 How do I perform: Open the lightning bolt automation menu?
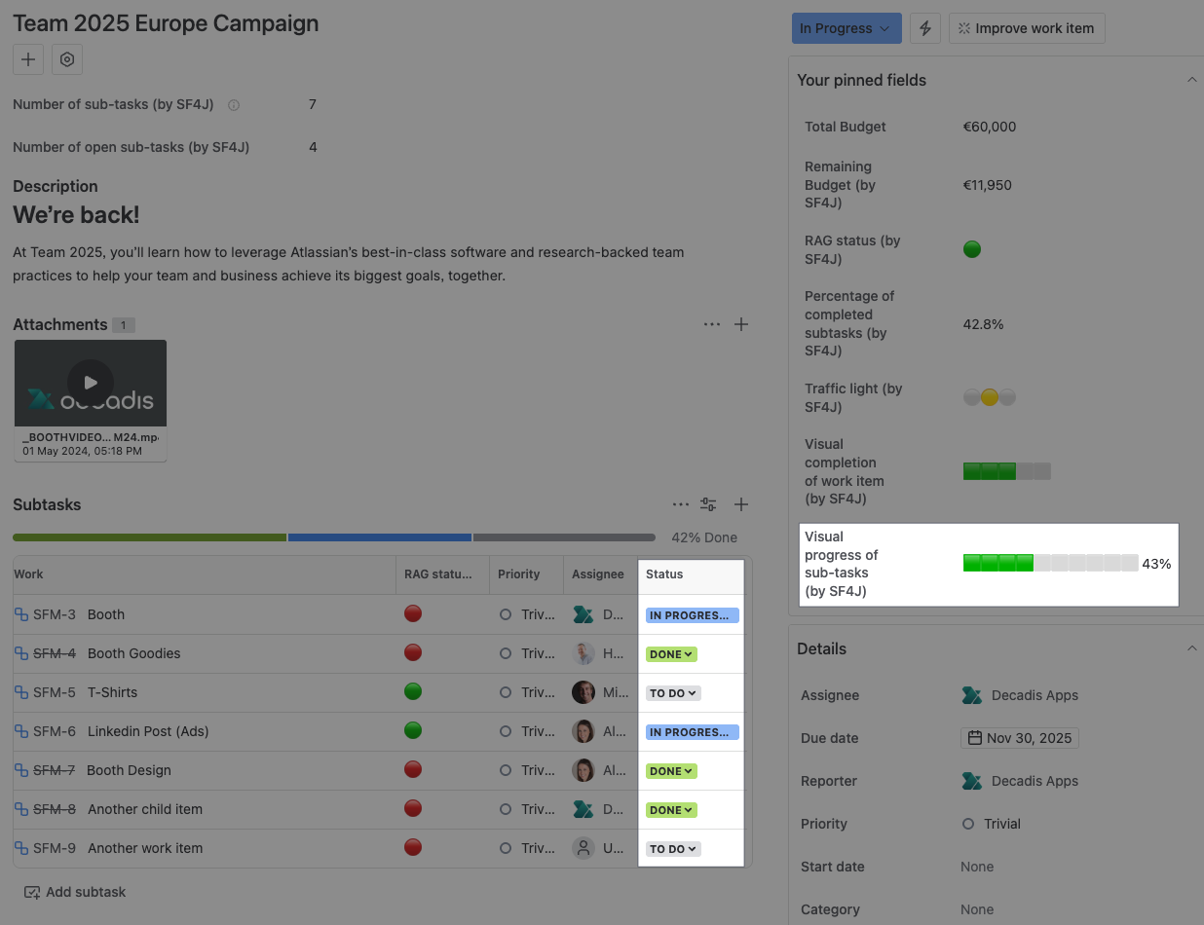tap(925, 28)
